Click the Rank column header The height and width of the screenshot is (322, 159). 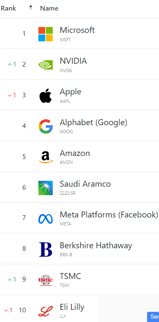point(8,8)
